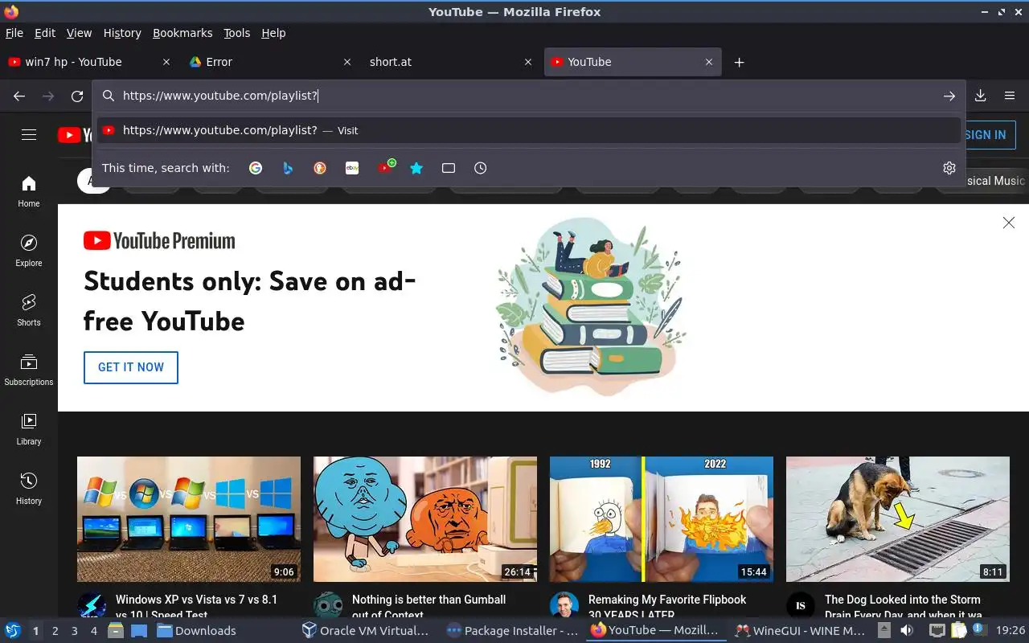Open Shorts in the YouTube sidebar

click(29, 310)
